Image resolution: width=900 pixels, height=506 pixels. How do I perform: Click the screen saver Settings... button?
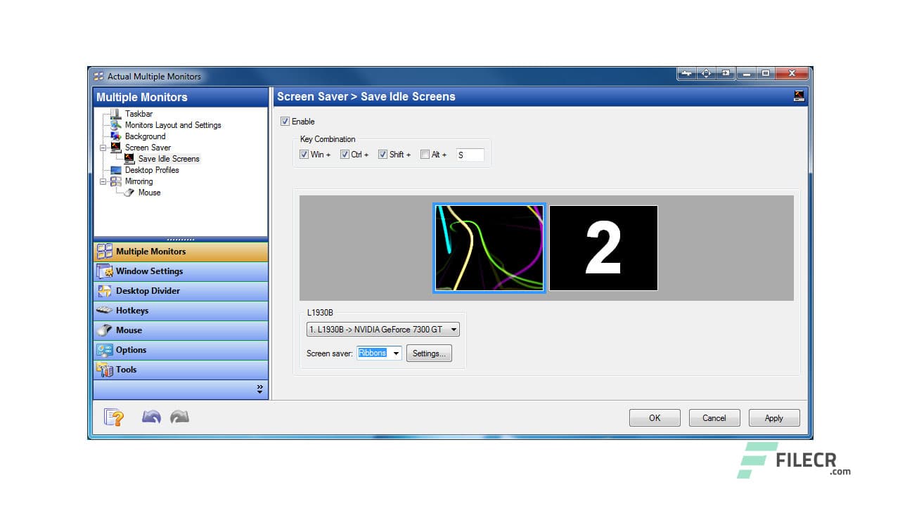(429, 353)
